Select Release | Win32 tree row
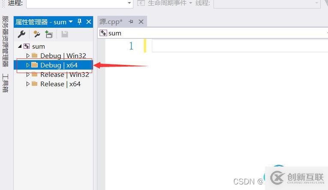Image resolution: width=328 pixels, height=190 pixels. tap(53, 75)
